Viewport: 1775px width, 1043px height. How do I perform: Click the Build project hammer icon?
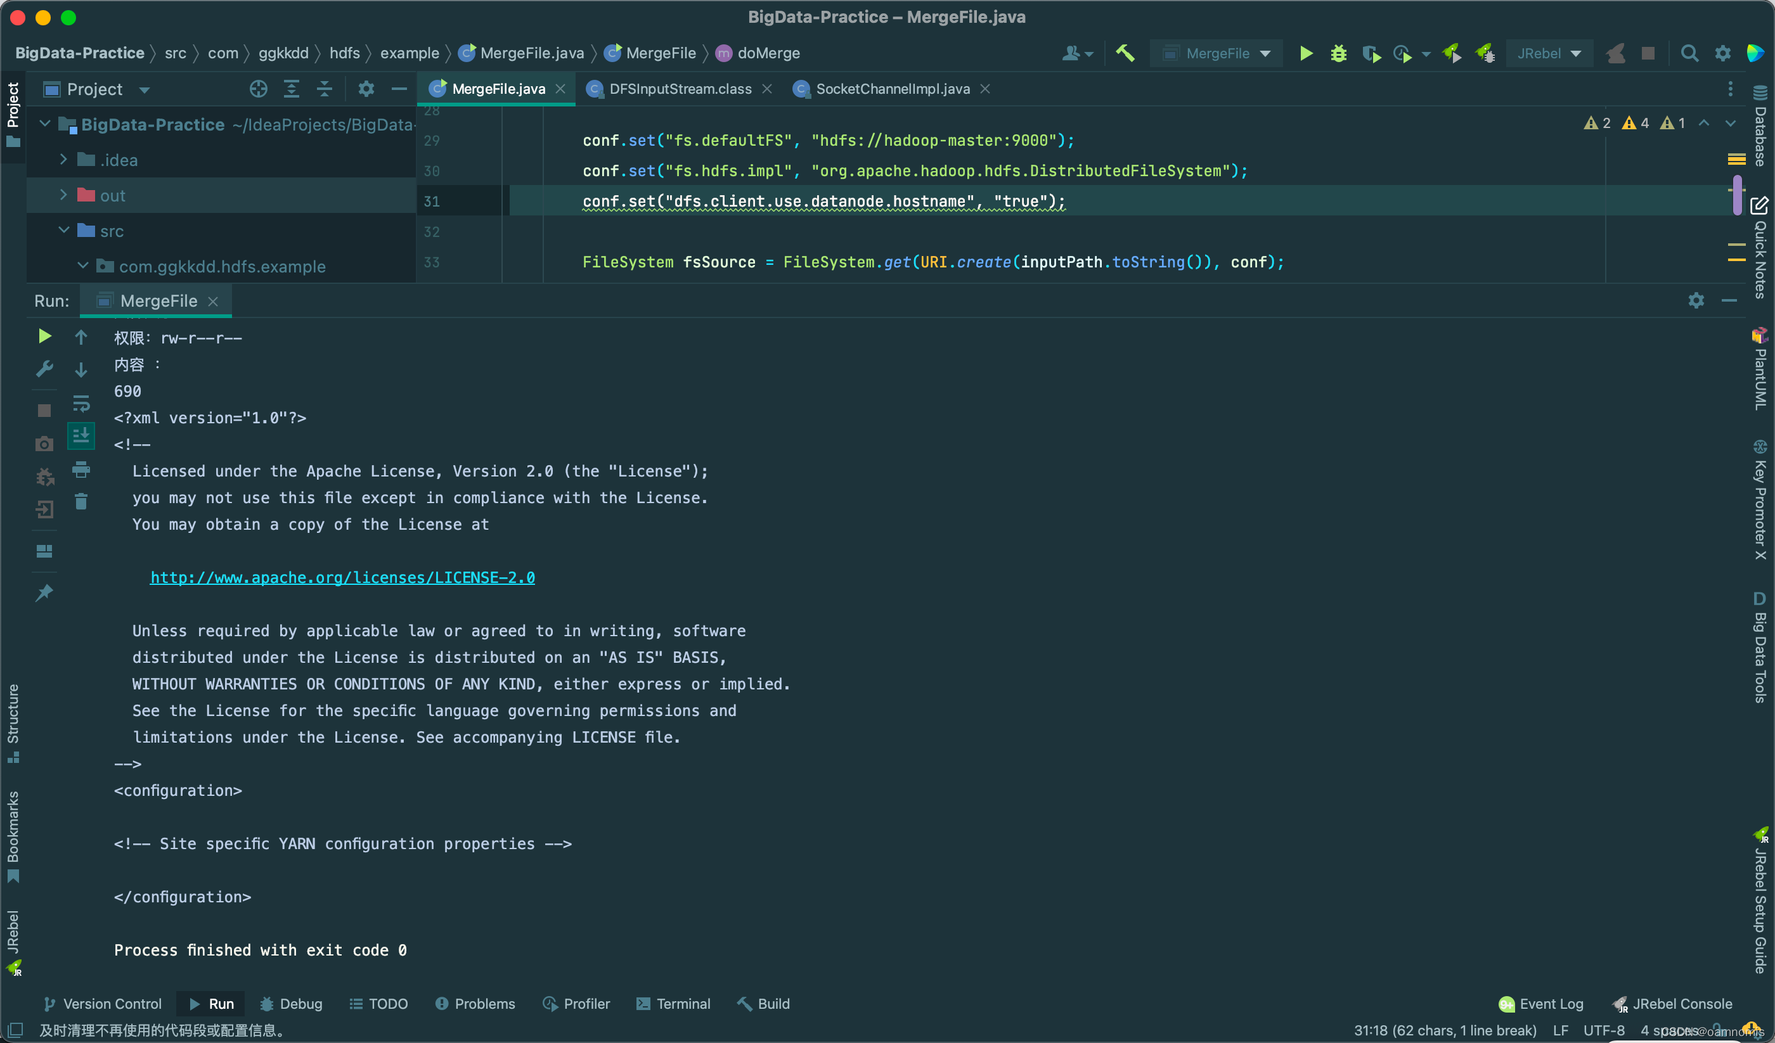1125,53
